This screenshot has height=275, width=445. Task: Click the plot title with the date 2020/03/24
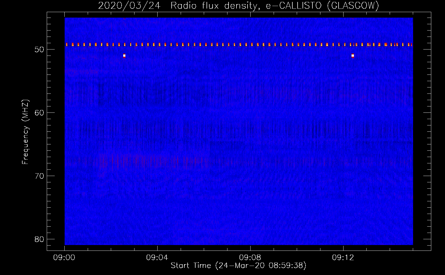(238, 5)
